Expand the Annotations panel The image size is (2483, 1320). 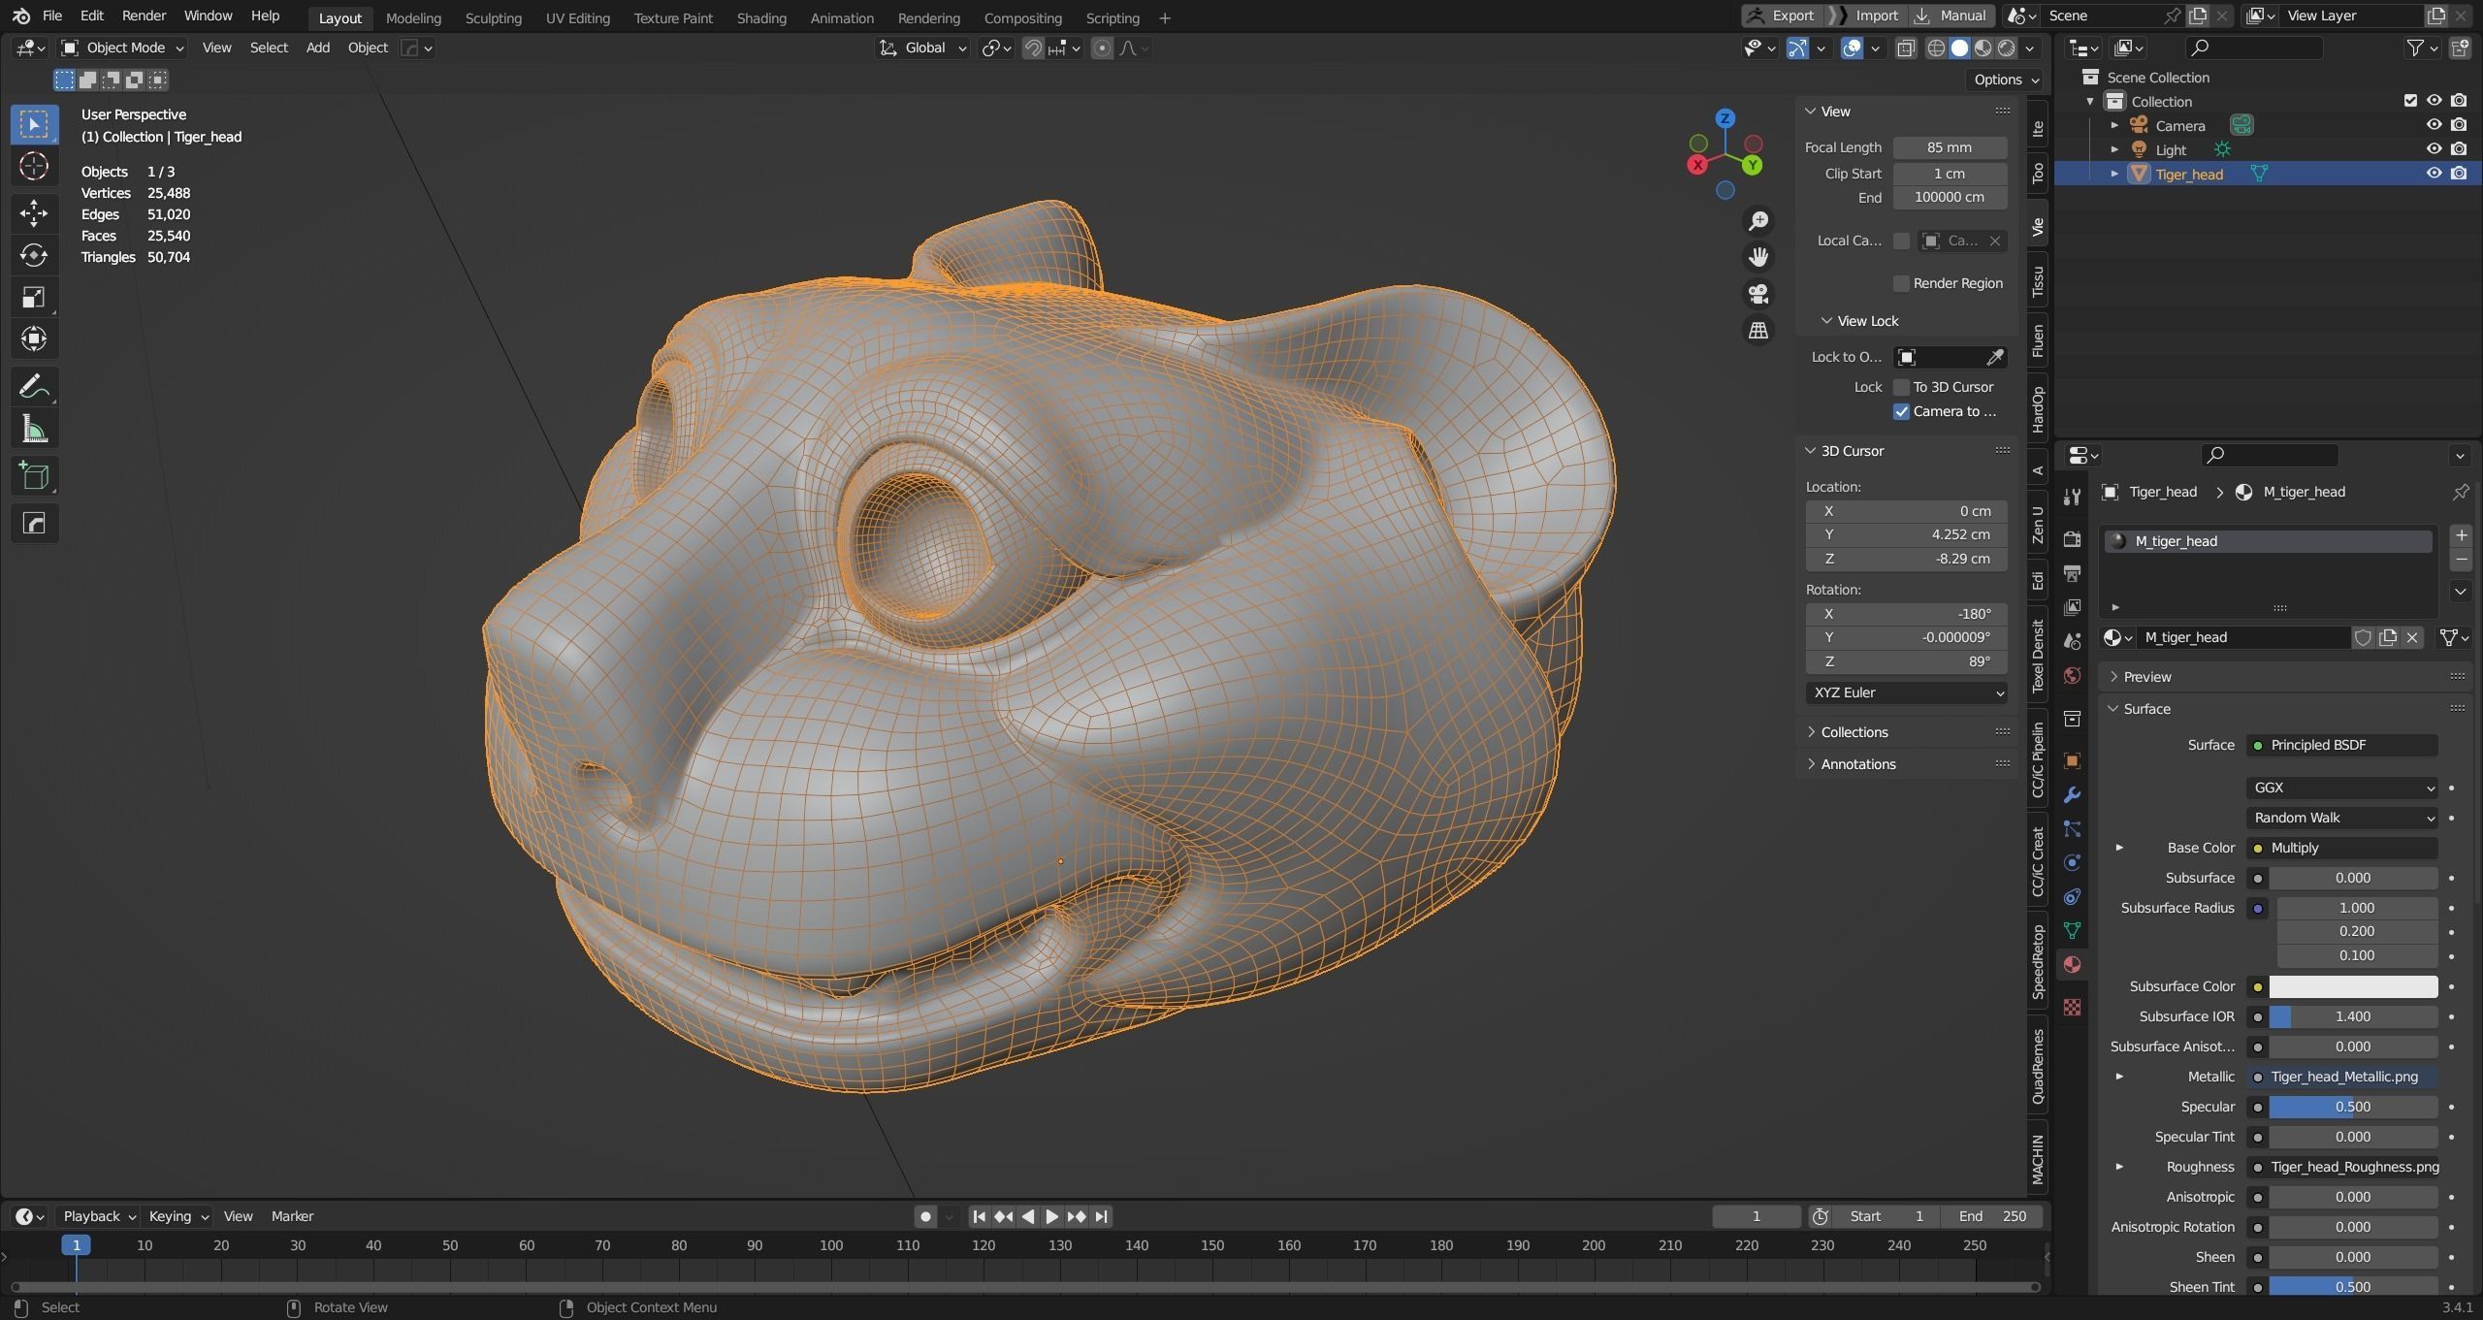pyautogui.click(x=1857, y=764)
